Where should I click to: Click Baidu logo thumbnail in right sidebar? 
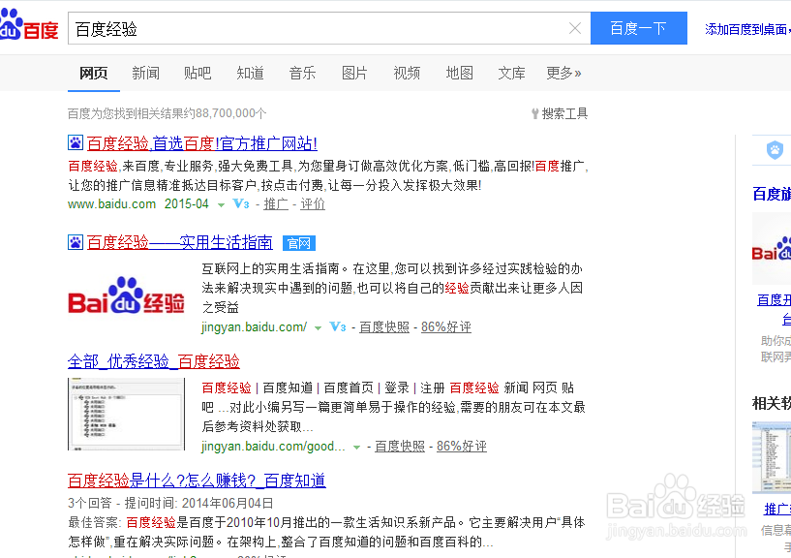772,248
